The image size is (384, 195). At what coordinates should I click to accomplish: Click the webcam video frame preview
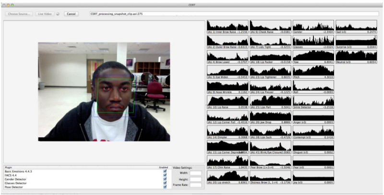104,92
